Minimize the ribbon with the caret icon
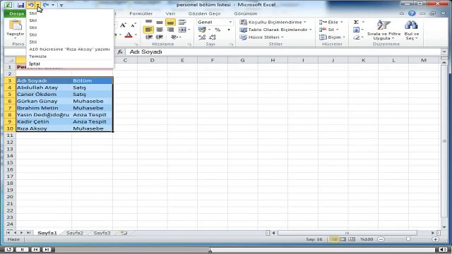This screenshot has width=452, height=254. [x=402, y=13]
